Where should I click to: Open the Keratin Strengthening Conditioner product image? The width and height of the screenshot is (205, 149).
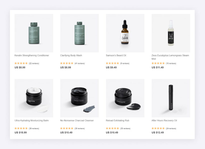[34, 33]
